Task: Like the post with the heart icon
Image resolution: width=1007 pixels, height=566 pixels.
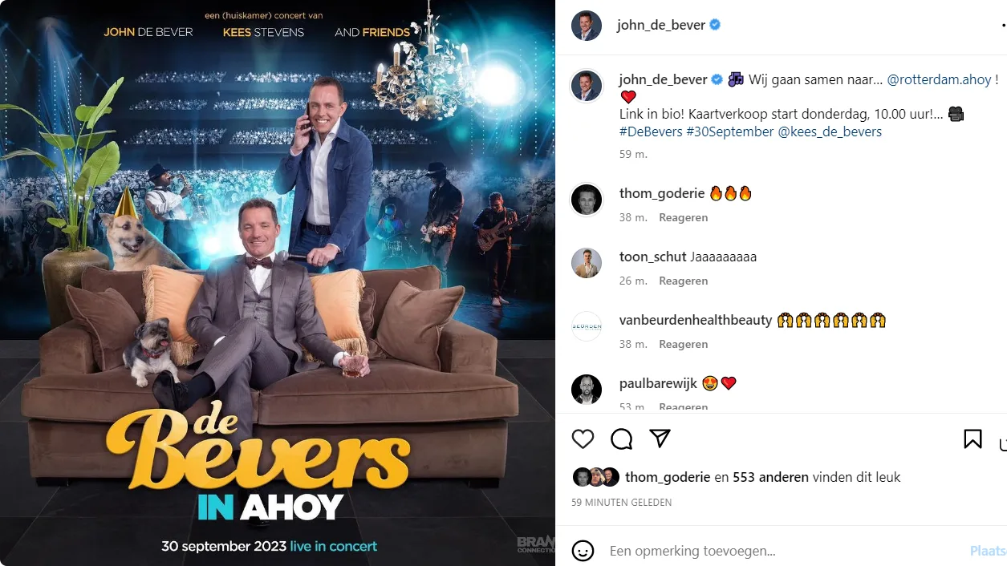Action: click(583, 439)
